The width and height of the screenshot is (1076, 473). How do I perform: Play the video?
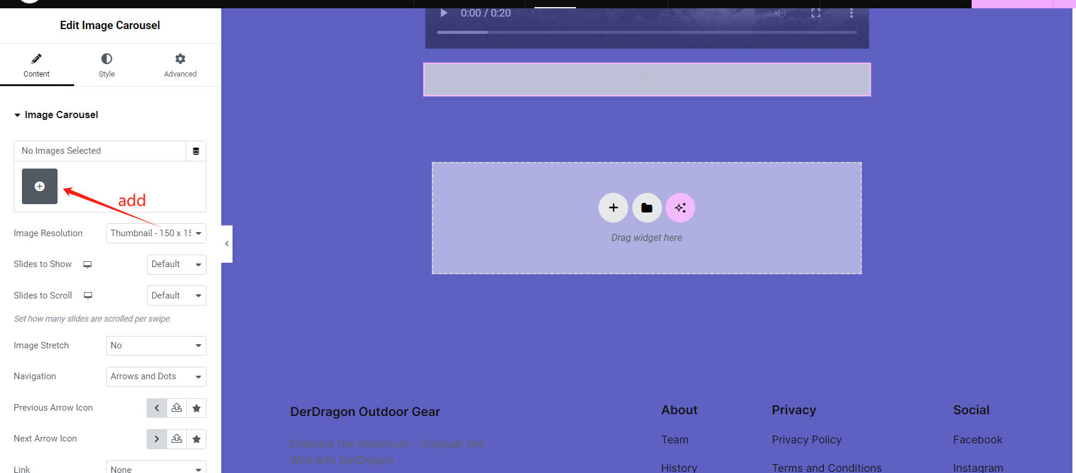pos(444,13)
